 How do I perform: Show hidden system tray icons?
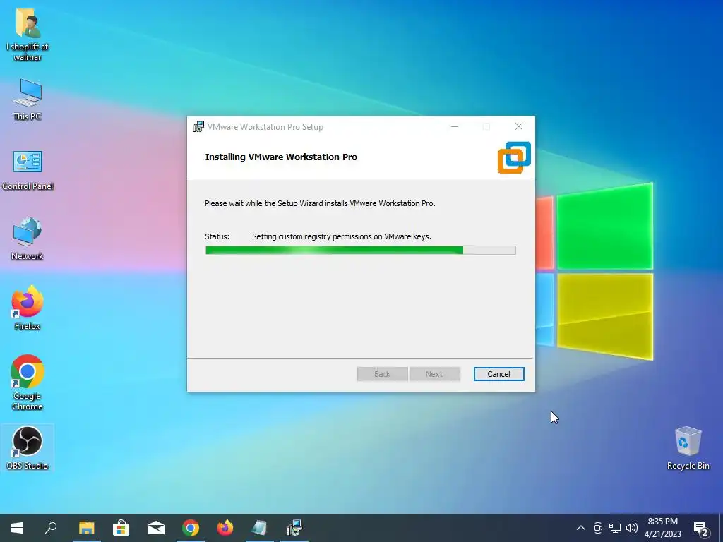[x=581, y=528]
